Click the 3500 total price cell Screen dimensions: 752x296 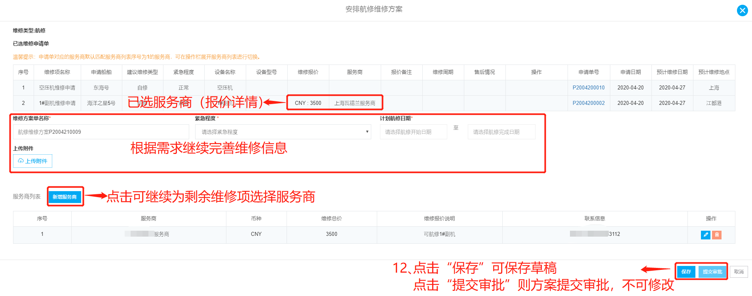point(332,234)
